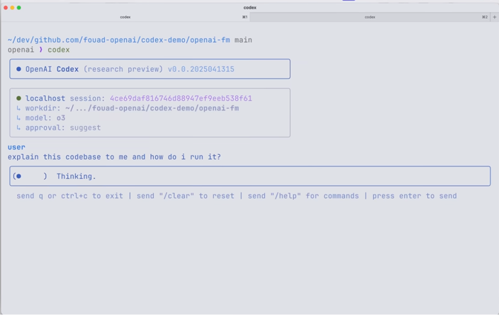Click the 'localhost' label
Viewport: 499px width, 315px height.
[45, 98]
